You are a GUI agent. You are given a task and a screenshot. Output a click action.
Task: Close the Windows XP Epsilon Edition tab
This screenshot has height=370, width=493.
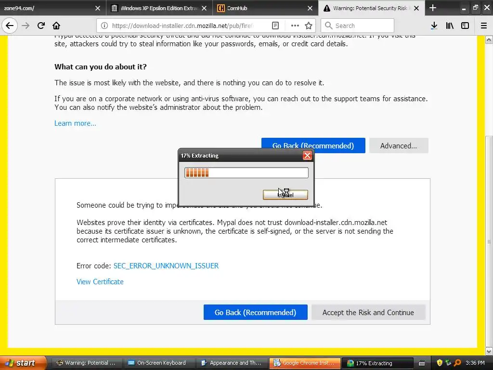pos(204,8)
